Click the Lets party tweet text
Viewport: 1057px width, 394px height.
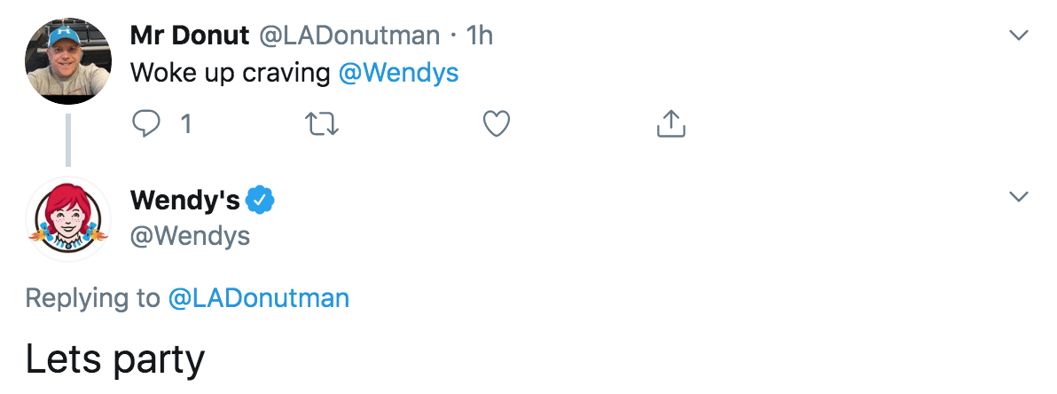point(115,359)
